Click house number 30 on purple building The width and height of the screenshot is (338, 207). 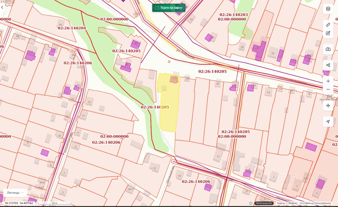click(x=136, y=43)
